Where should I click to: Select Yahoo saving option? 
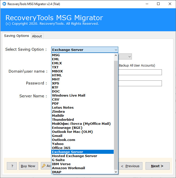[82, 144]
